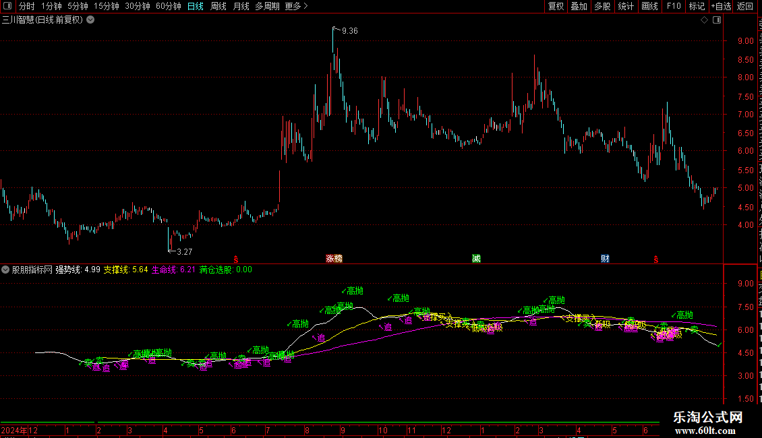Open the 多周期 multi-period view
762x438 pixels.
pos(267,6)
